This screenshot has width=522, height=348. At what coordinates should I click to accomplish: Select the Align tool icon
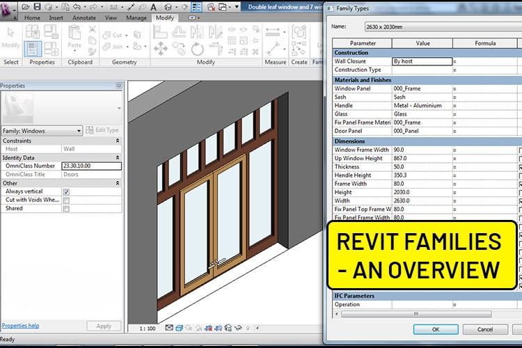click(x=160, y=32)
